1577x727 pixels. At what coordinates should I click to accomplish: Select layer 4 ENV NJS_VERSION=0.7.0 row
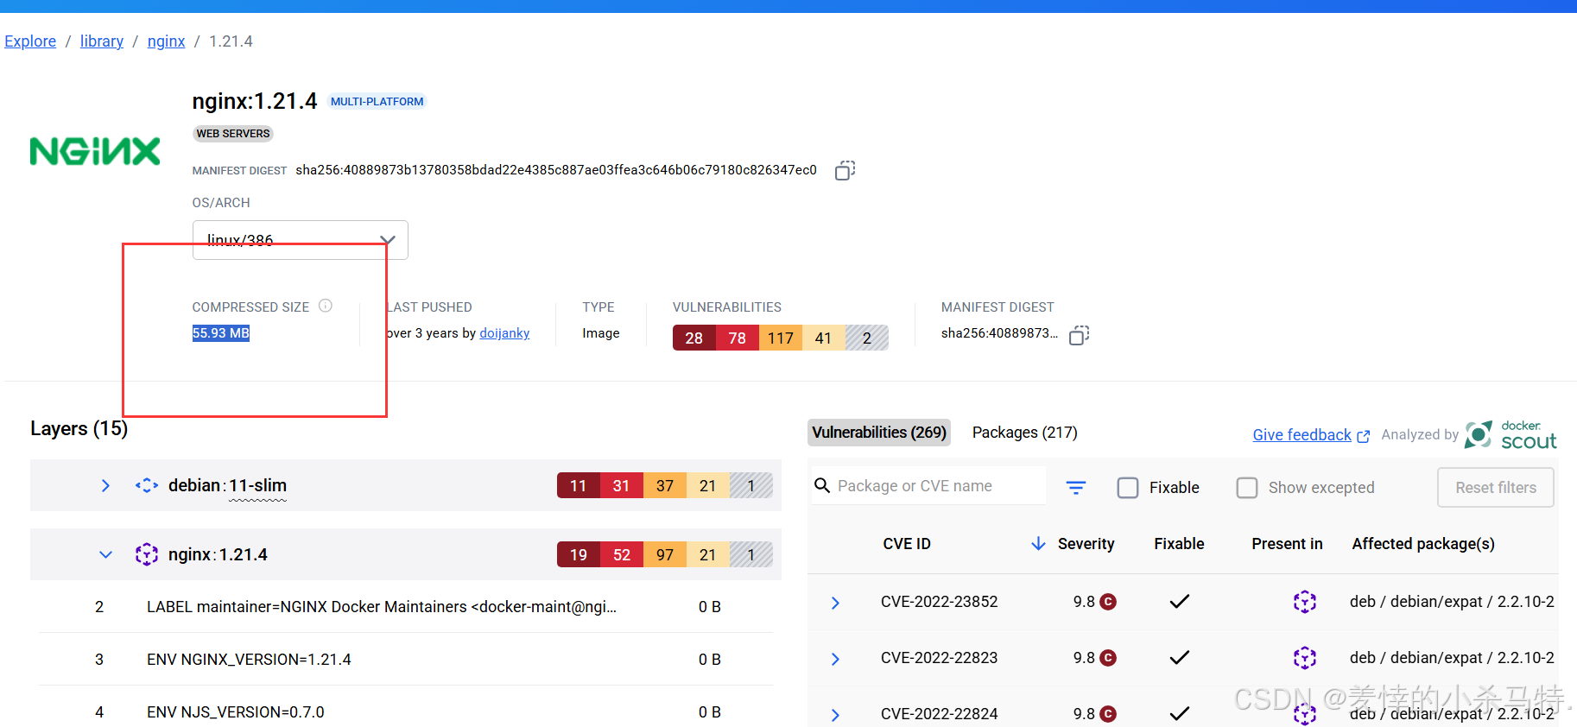pos(406,712)
